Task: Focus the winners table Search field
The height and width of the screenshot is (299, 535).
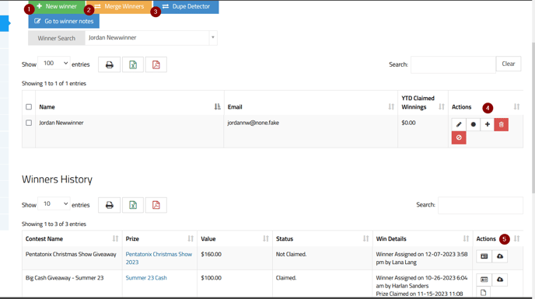Action: [453, 64]
